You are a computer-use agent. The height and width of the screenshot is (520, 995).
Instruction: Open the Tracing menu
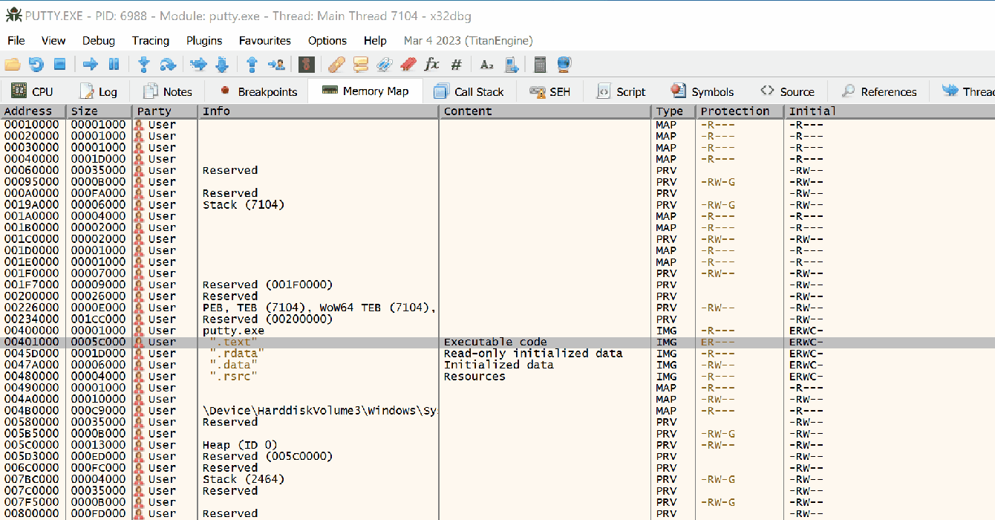click(150, 41)
